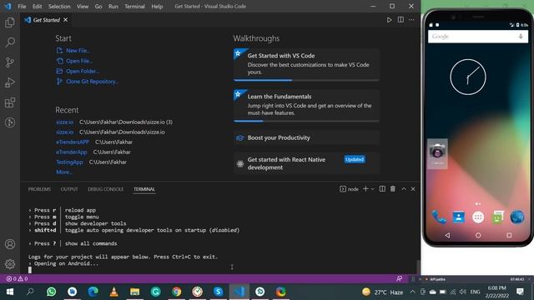The height and width of the screenshot is (300, 534).
Task: Tap Android recents button in emulator
Action: [x=509, y=235]
